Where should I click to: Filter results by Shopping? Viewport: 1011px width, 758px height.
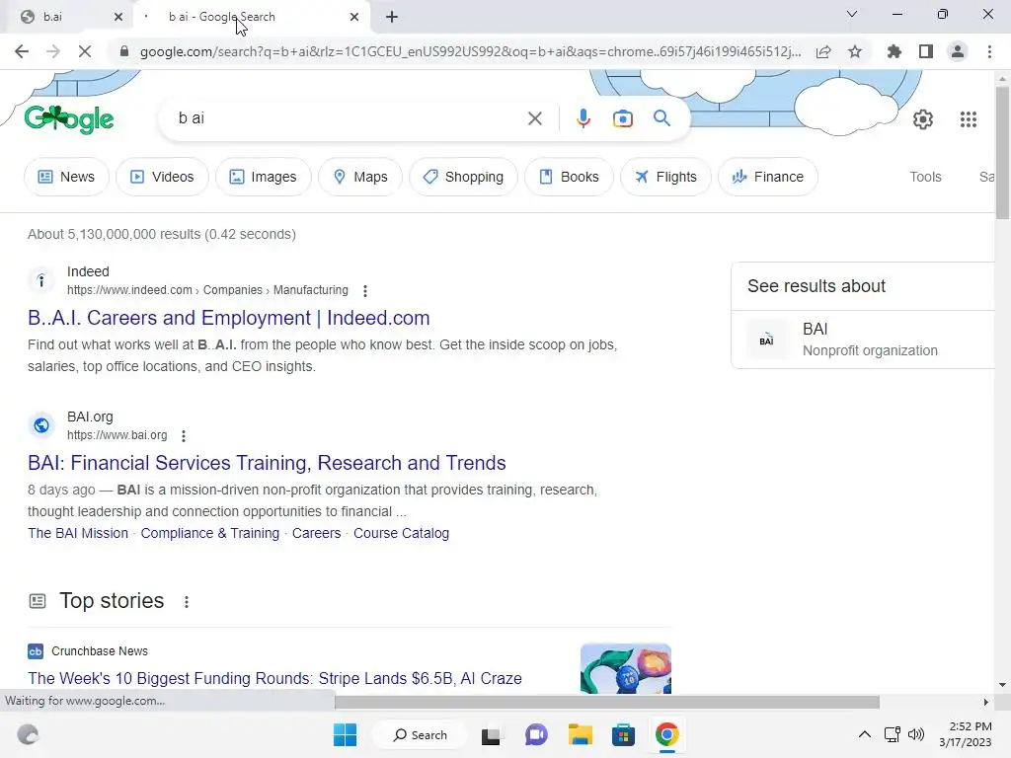pyautogui.click(x=463, y=177)
